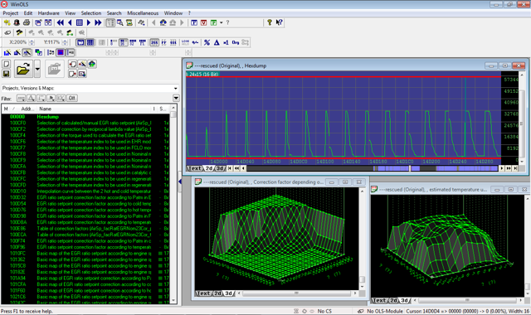Image resolution: width=531 pixels, height=315 pixels.
Task: Toggle the 255 decimal display mode button
Action: pos(154,42)
